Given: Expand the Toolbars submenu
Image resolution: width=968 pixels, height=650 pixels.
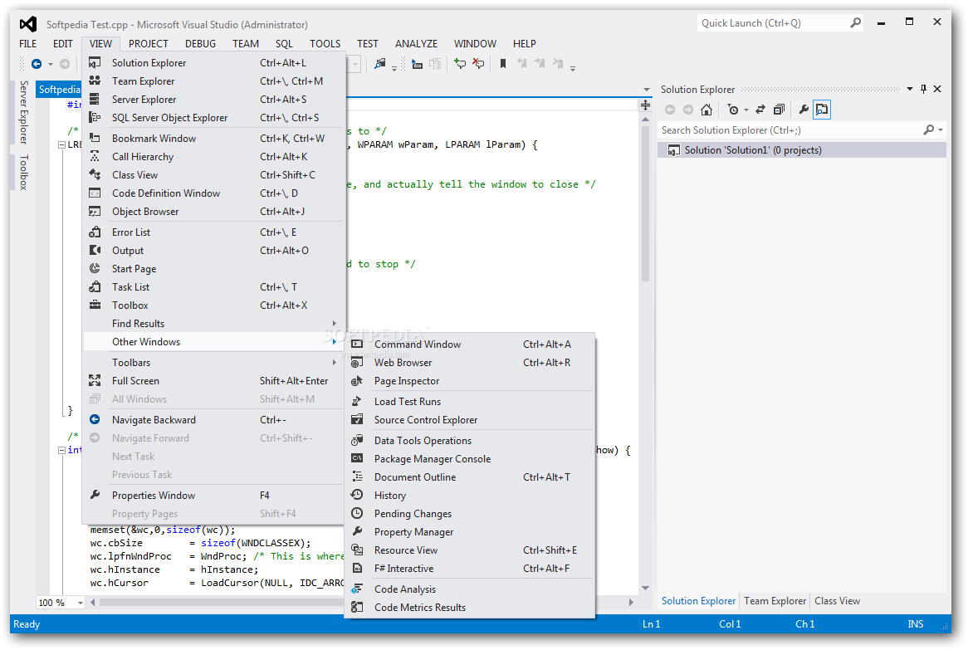Looking at the screenshot, I should tap(213, 363).
